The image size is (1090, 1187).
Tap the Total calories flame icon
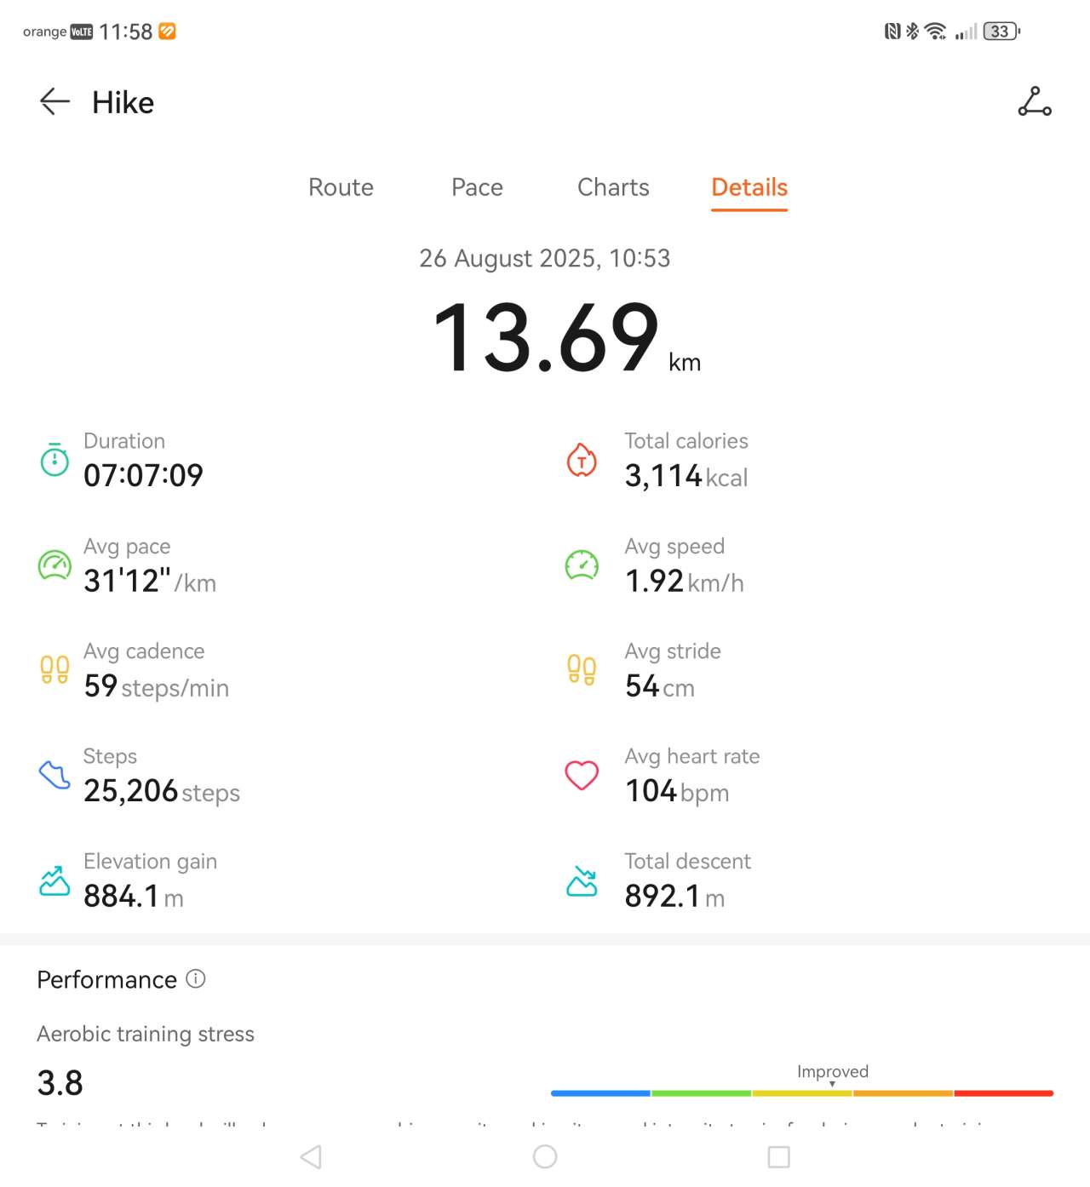click(582, 461)
